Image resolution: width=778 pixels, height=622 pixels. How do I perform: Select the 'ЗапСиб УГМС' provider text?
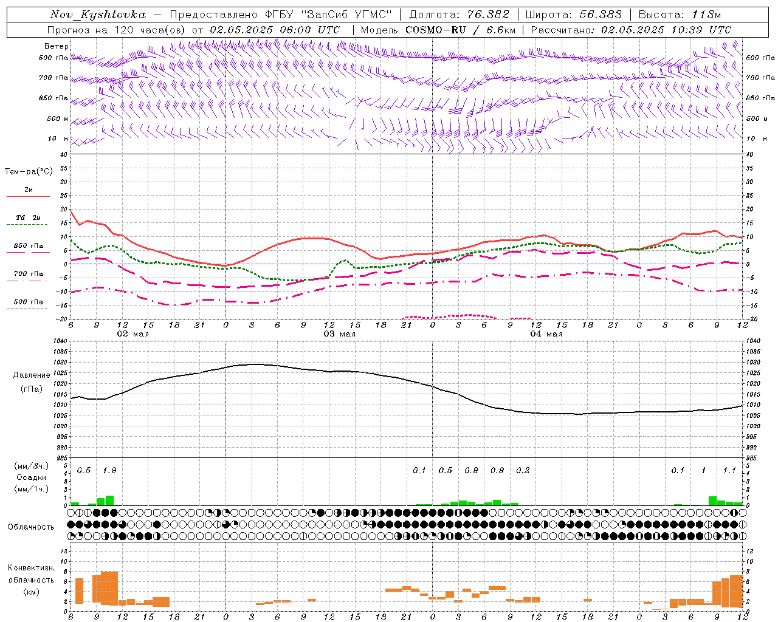pos(347,15)
